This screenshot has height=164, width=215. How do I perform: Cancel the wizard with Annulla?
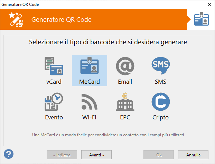point(193,154)
